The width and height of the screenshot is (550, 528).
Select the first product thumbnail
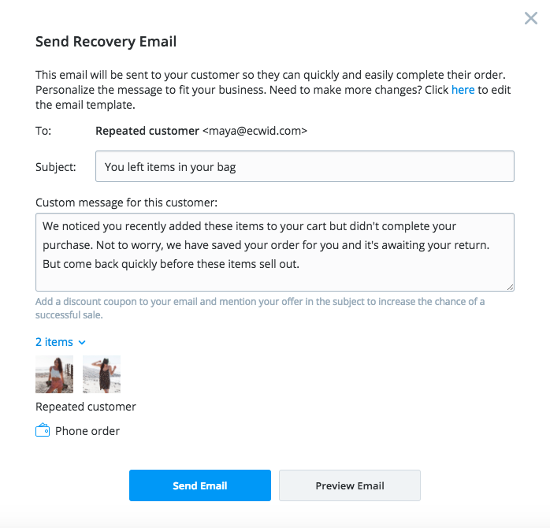point(54,374)
